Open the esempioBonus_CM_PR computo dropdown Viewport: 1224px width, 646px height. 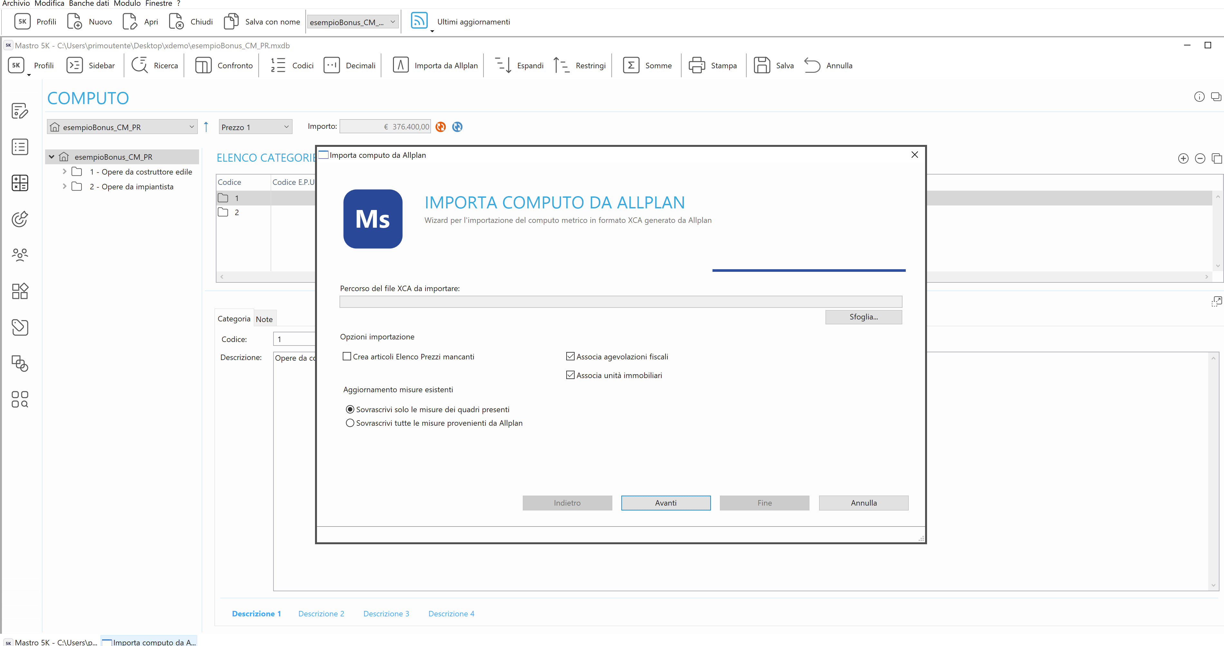pyautogui.click(x=122, y=127)
